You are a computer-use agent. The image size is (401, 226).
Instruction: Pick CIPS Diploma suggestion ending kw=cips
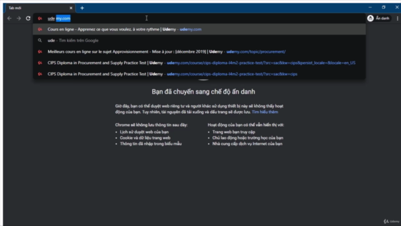[199, 74]
